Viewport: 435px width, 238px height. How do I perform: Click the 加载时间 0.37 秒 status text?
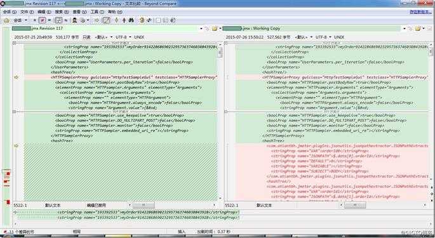(213, 232)
